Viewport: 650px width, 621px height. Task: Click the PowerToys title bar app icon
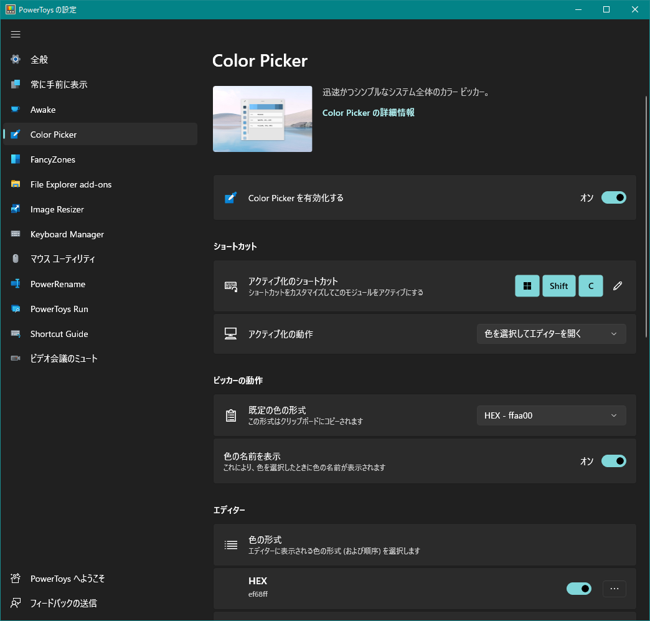click(x=11, y=9)
